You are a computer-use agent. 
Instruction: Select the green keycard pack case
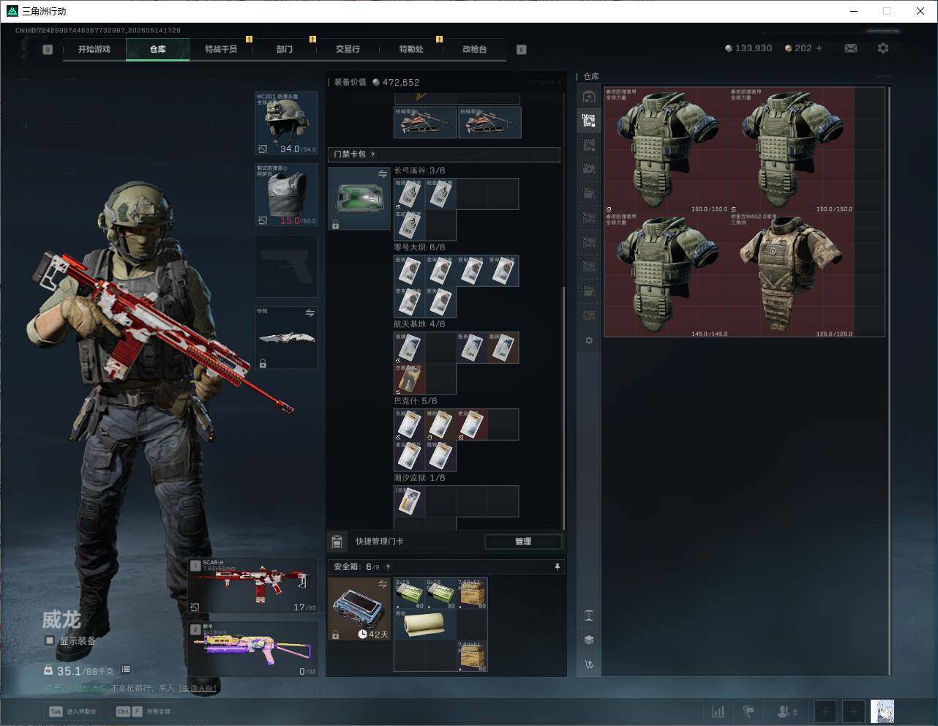click(x=359, y=198)
